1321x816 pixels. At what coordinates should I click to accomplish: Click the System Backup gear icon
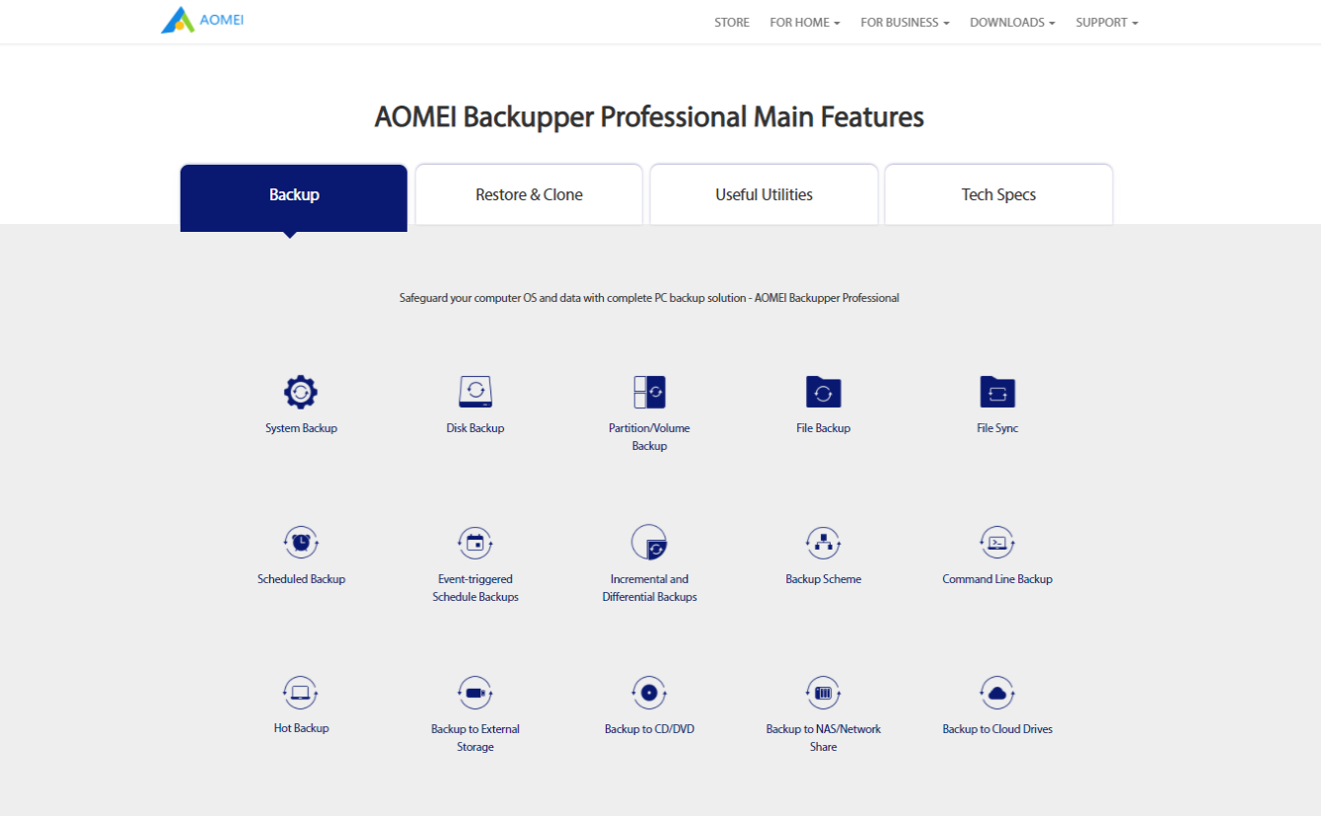coord(301,392)
